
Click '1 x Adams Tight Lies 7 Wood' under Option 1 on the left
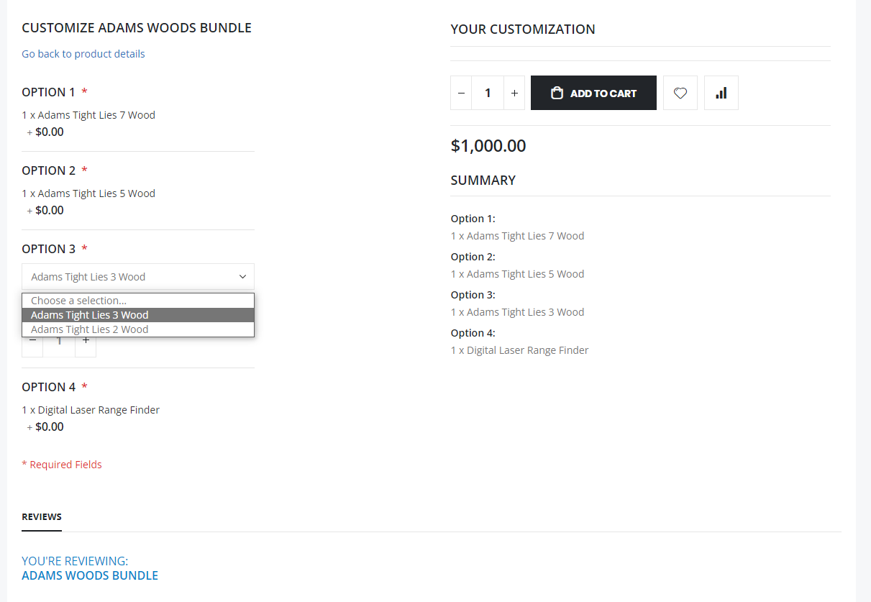(x=88, y=115)
